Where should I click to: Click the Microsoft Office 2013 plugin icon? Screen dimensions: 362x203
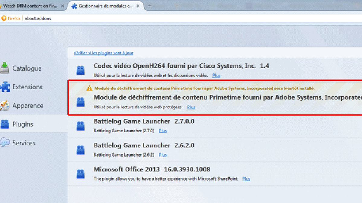(80, 174)
